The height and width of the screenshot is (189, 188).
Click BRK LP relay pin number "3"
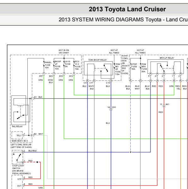162,76
